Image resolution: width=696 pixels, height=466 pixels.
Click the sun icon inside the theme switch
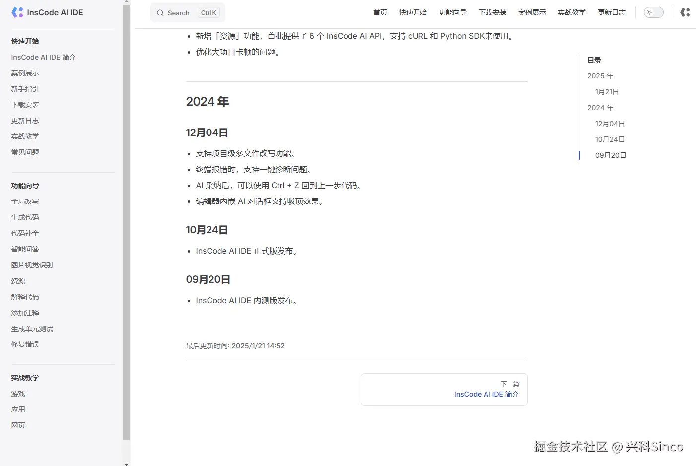[x=649, y=12]
